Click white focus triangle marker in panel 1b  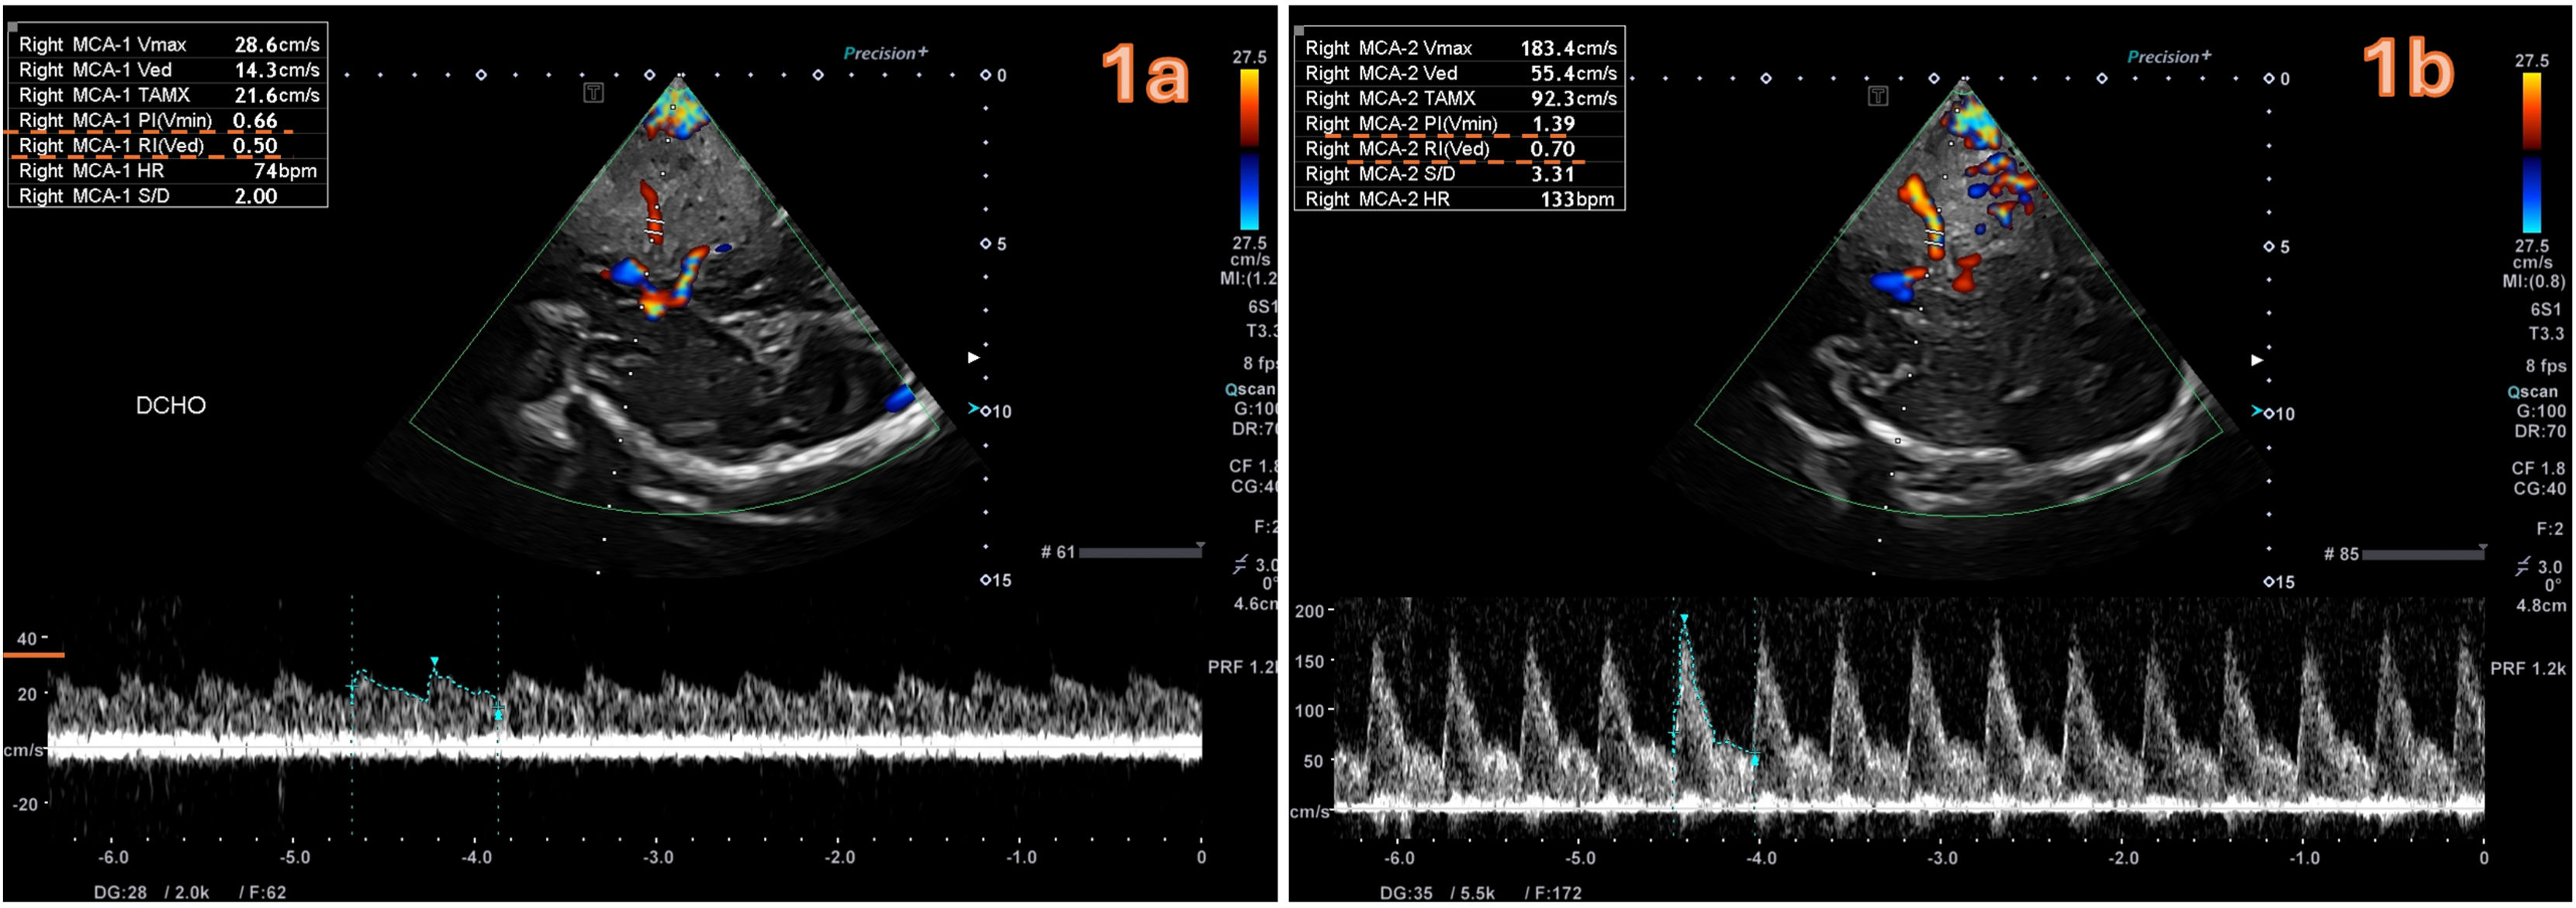[2257, 360]
